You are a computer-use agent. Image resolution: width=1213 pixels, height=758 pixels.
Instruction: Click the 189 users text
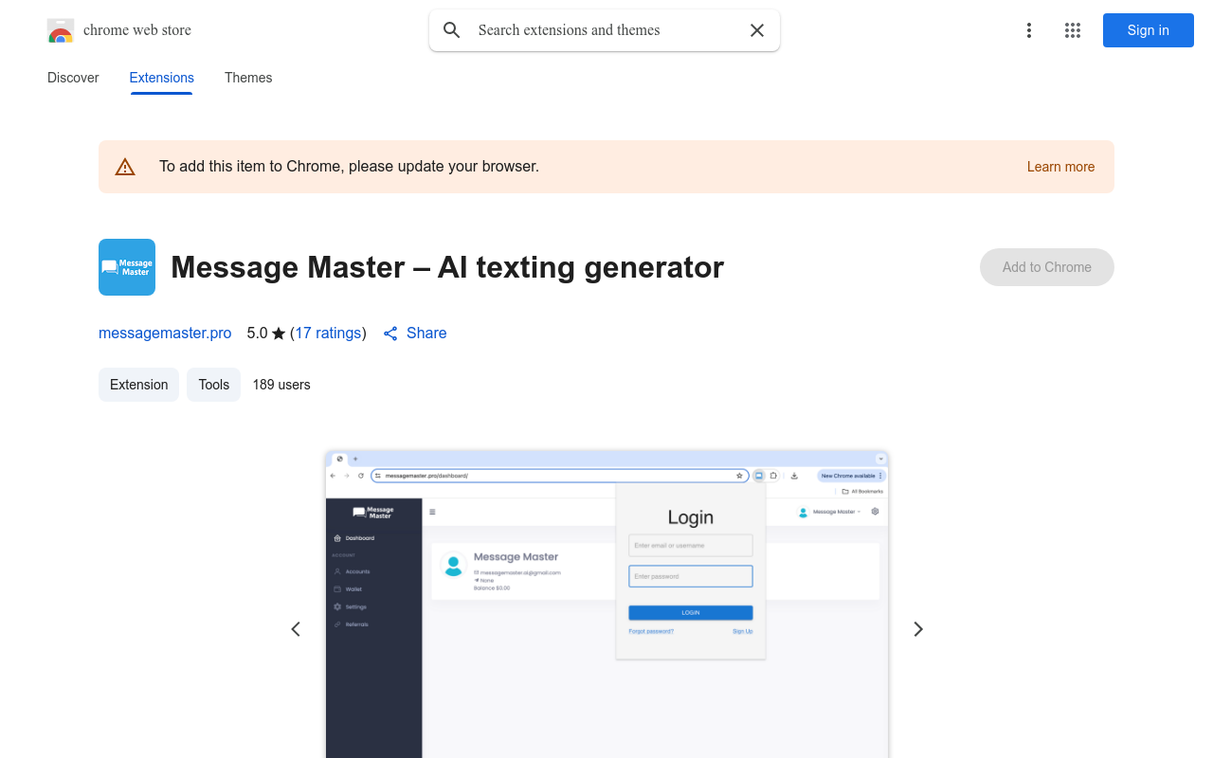pyautogui.click(x=281, y=385)
